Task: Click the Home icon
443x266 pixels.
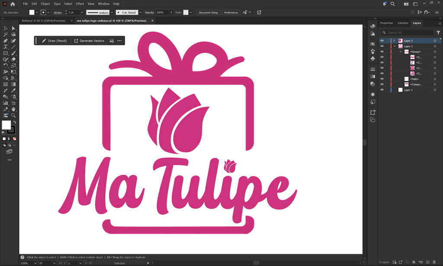Action: (13, 4)
